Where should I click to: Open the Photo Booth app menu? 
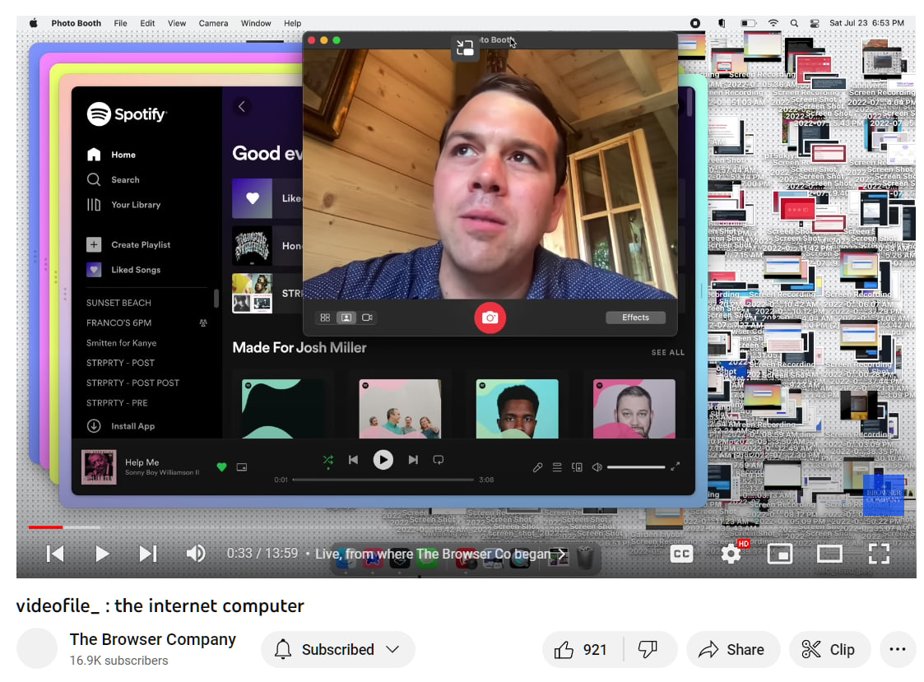pos(76,23)
